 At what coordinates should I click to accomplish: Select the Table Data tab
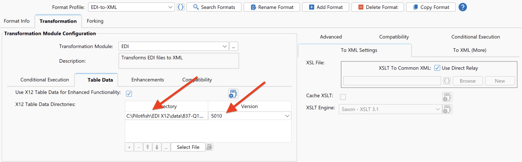pyautogui.click(x=96, y=80)
